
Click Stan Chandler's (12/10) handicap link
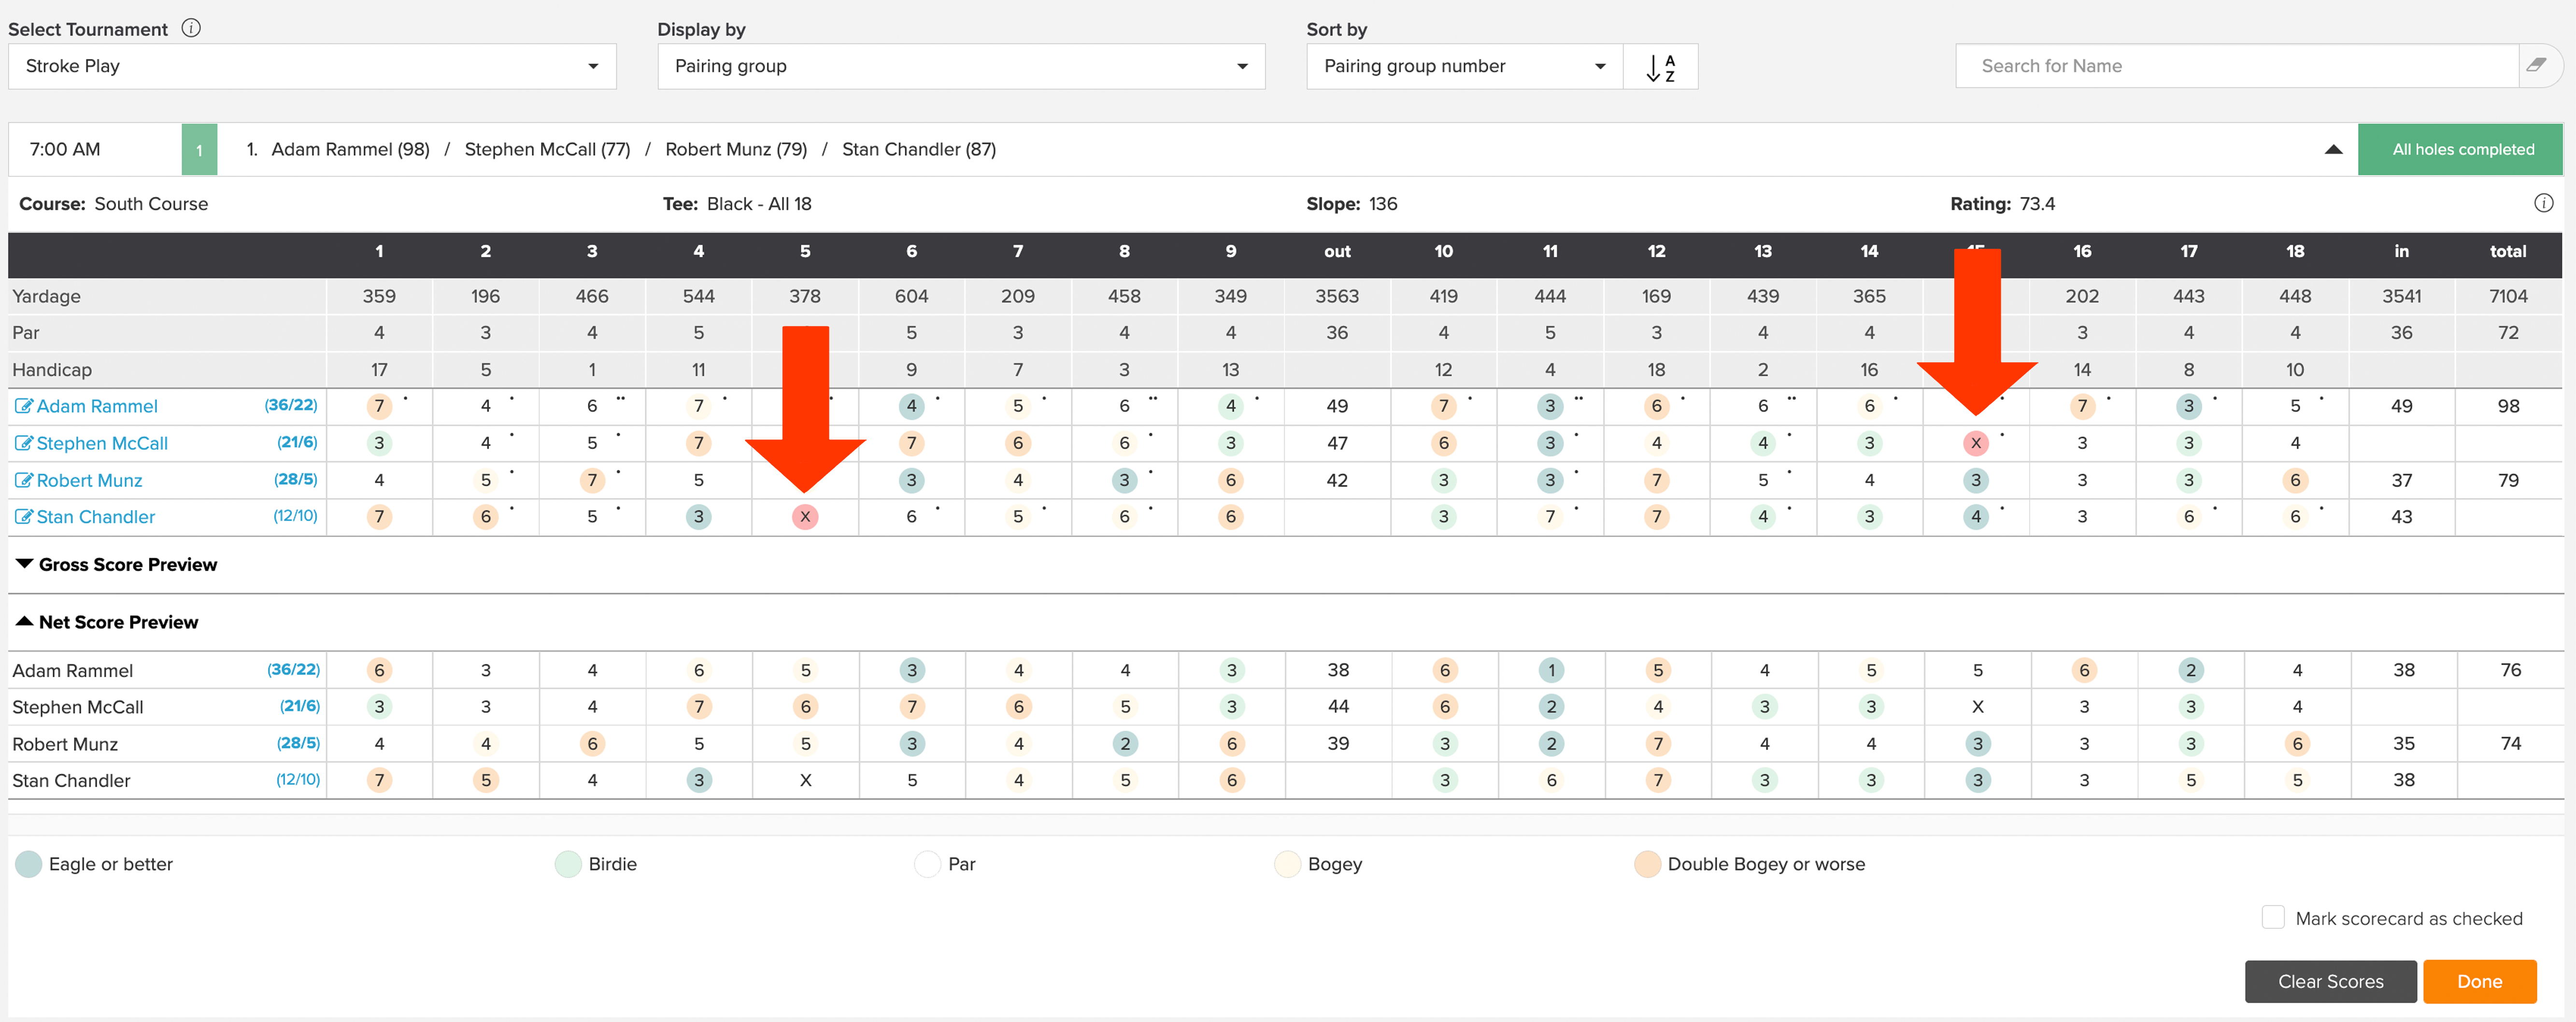click(x=295, y=516)
